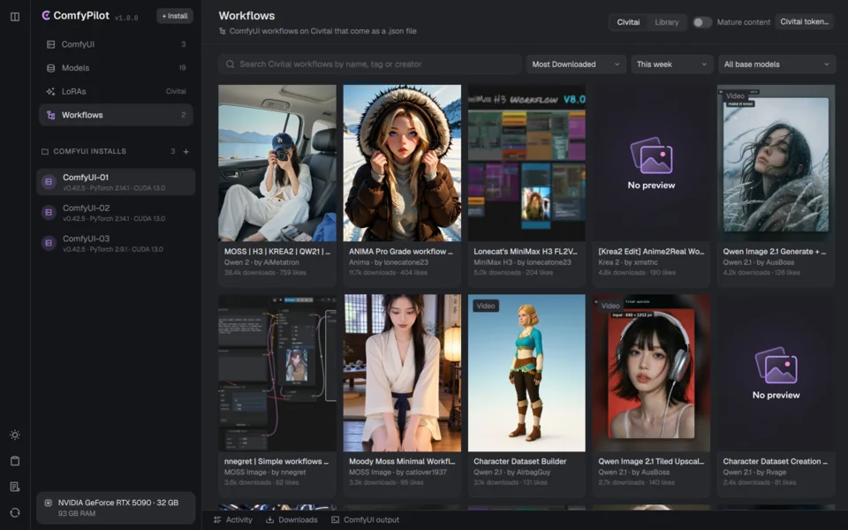This screenshot has height=530, width=848.
Task: Click 'Qwen 2 · by AiMetatron' text
Action: click(261, 262)
